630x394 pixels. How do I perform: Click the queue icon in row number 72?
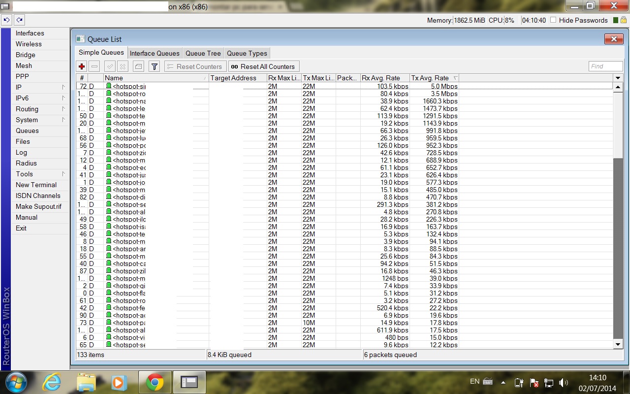pos(109,86)
